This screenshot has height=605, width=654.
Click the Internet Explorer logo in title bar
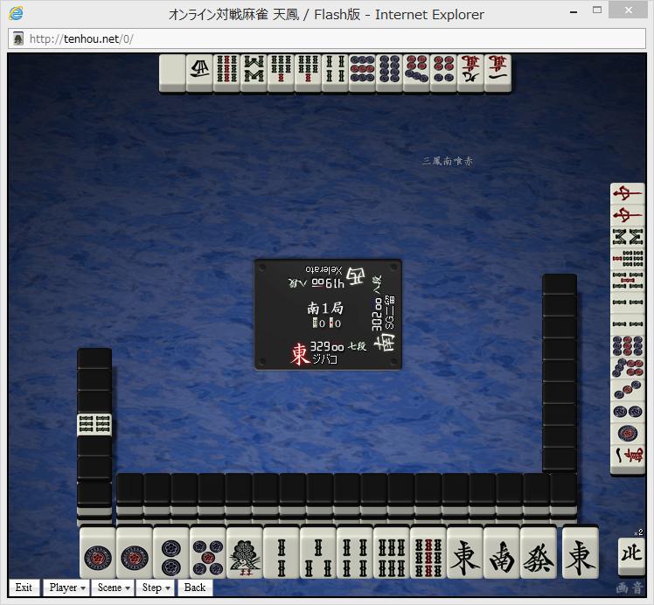point(16,13)
